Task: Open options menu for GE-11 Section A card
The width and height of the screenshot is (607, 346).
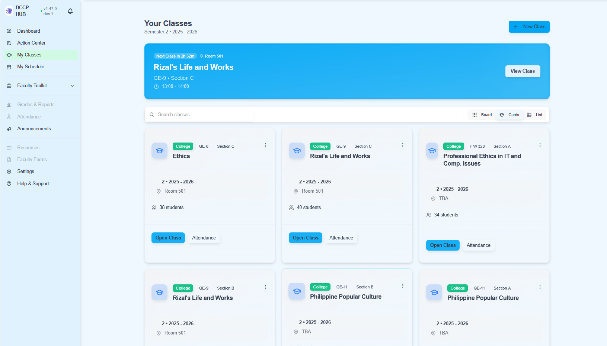Action: [540, 287]
